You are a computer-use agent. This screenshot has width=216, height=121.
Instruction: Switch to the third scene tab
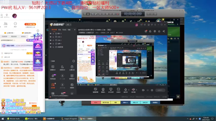[x=64, y=30]
